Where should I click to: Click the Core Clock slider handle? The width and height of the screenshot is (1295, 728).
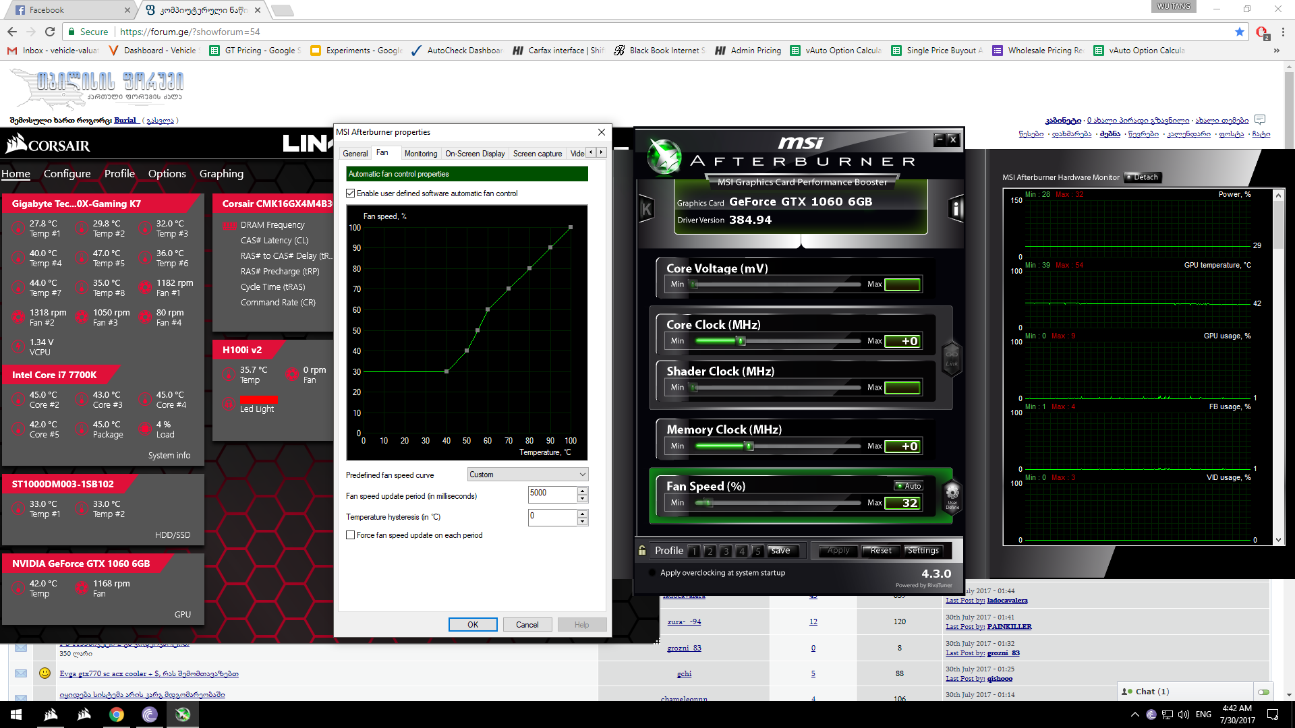pyautogui.click(x=741, y=341)
